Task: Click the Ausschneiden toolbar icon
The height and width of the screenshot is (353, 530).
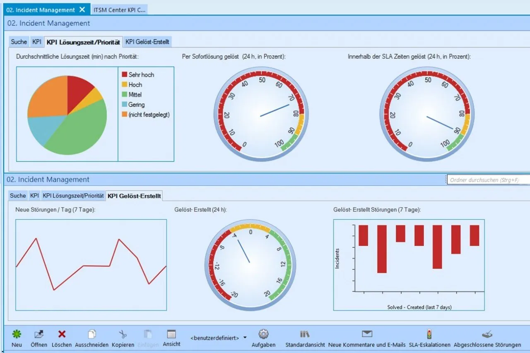Action: point(92,334)
